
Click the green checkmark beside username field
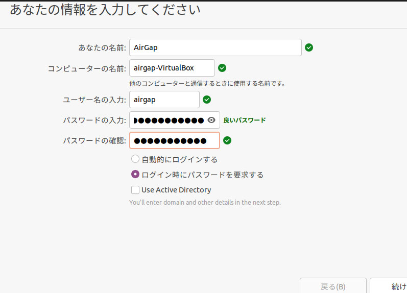click(x=207, y=100)
